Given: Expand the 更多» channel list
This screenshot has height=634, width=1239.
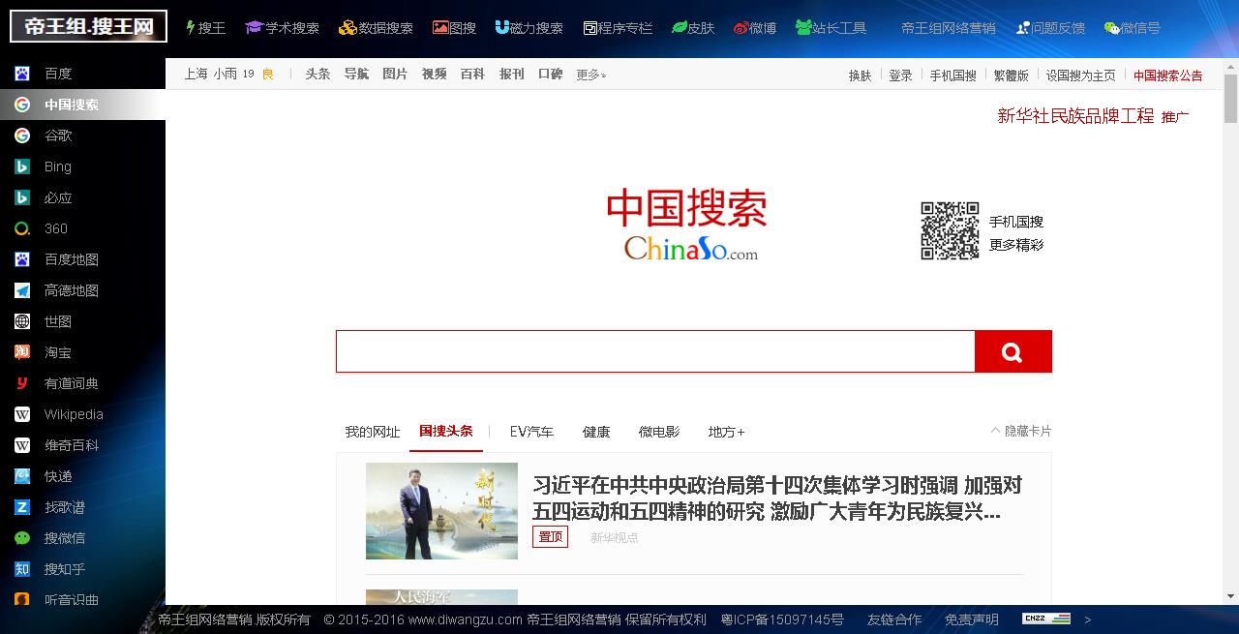Looking at the screenshot, I should pos(590,75).
